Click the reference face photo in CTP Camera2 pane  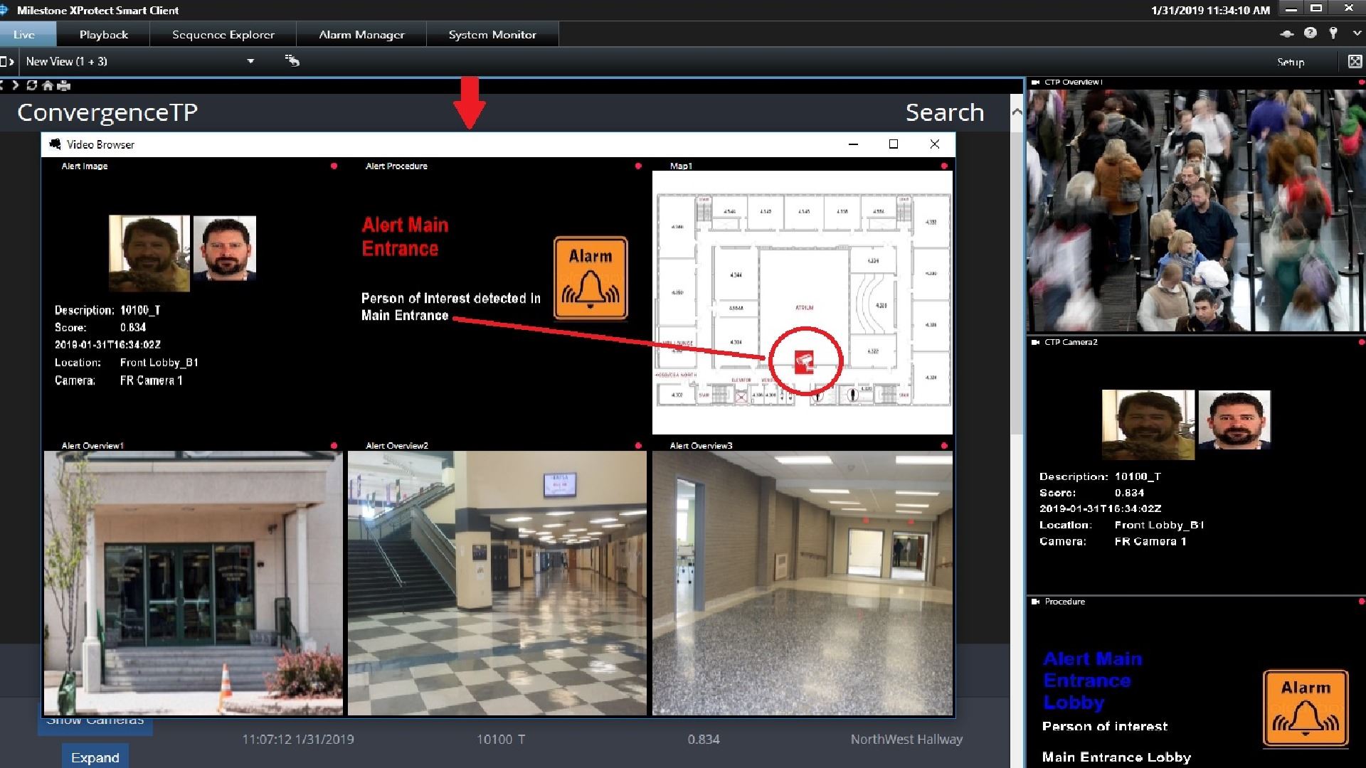coord(1234,420)
